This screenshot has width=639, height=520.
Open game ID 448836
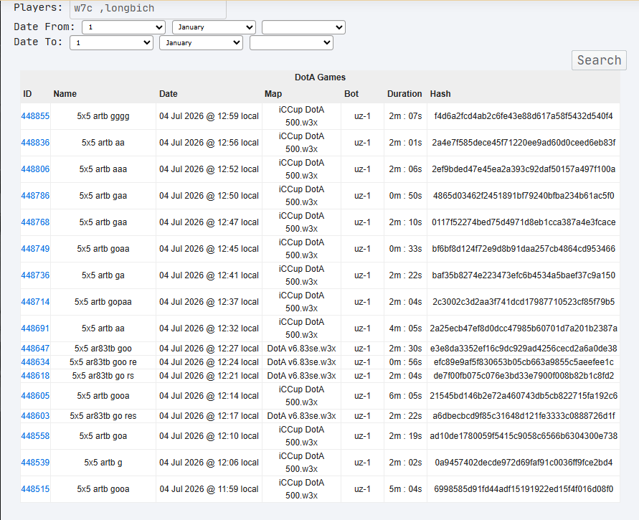(x=35, y=143)
